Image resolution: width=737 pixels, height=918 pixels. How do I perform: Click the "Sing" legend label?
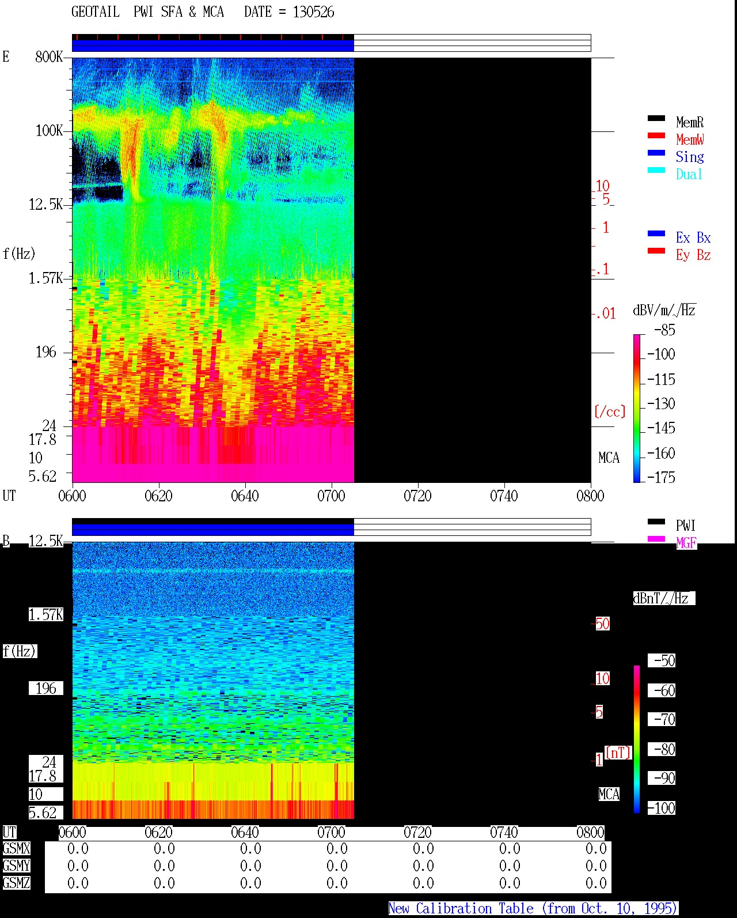[x=690, y=157]
